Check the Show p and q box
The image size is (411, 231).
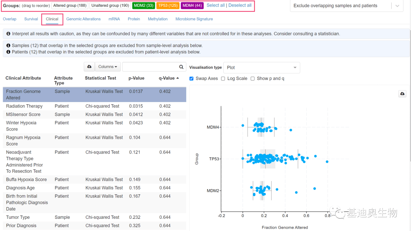pos(252,78)
